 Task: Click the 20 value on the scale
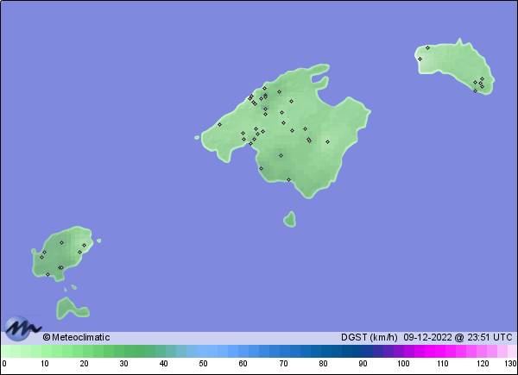(85, 364)
